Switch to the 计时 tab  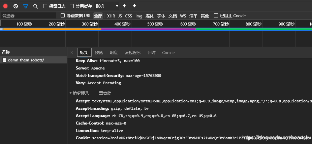coord(151,53)
